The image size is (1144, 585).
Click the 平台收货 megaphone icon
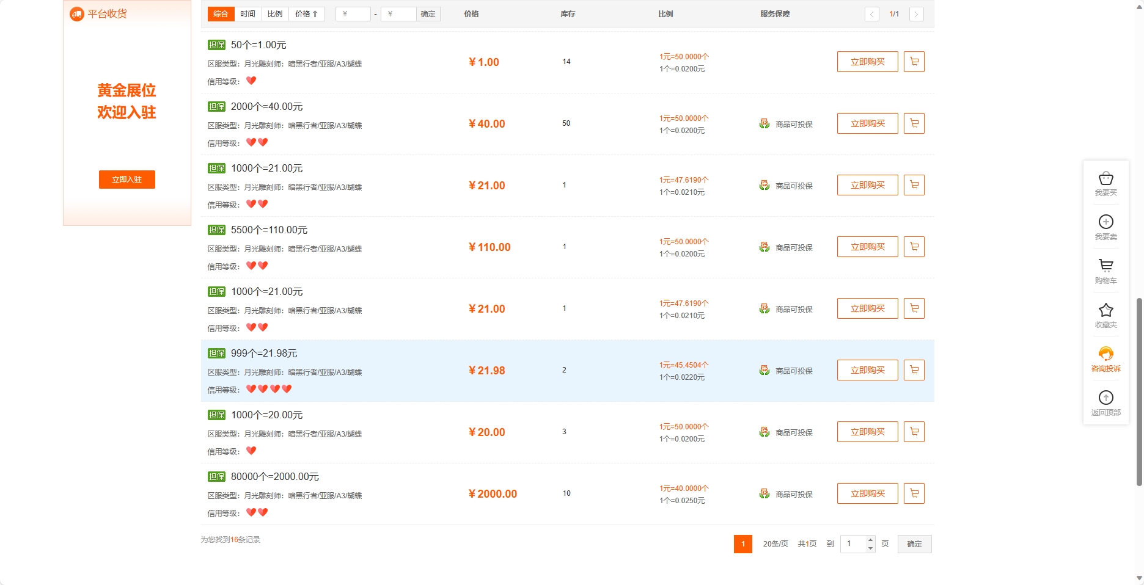[76, 13]
